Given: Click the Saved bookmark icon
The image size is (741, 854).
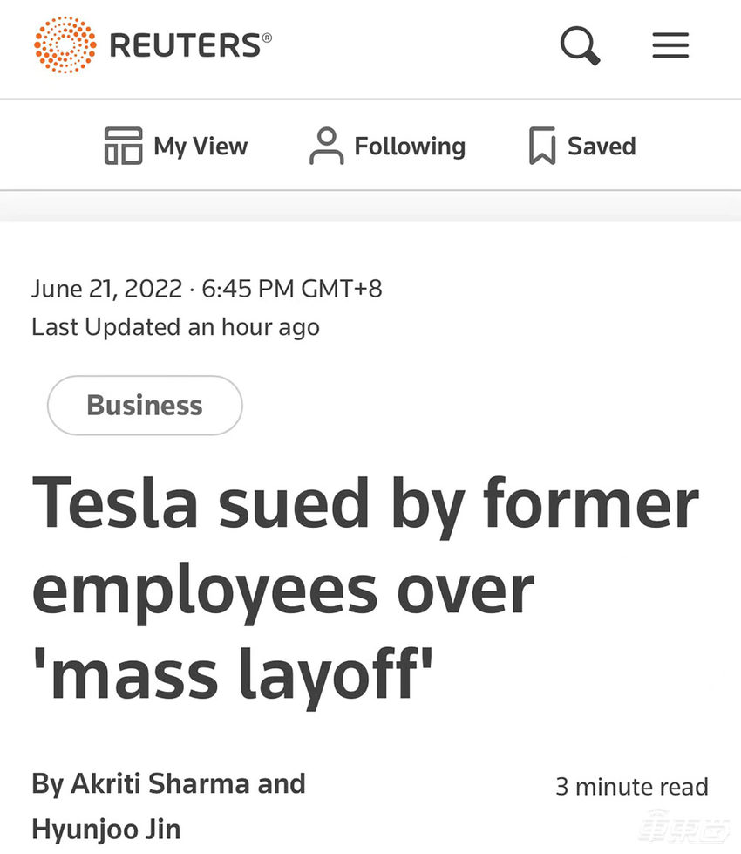Looking at the screenshot, I should coord(542,146).
